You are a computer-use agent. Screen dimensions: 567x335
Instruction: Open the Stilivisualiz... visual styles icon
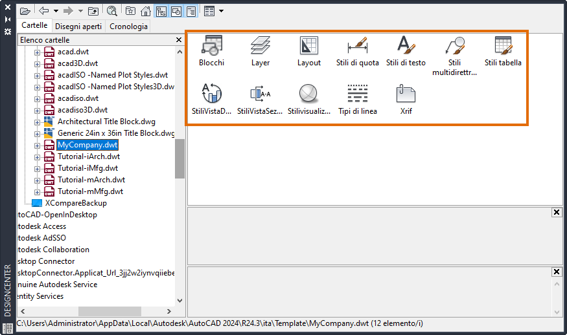(x=309, y=100)
